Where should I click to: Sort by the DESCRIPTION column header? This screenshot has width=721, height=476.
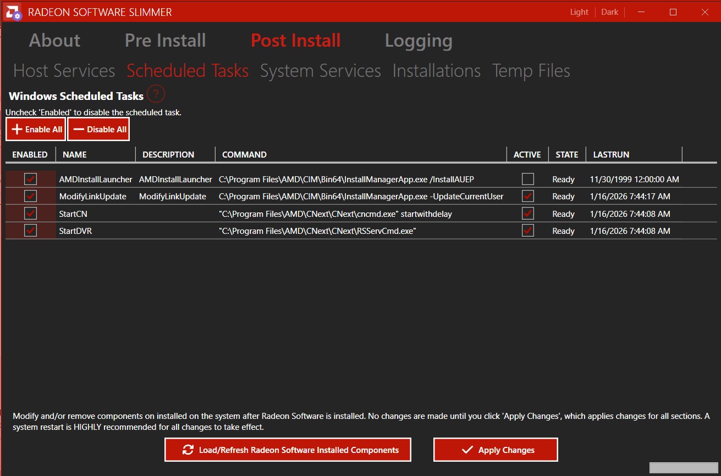(x=175, y=154)
